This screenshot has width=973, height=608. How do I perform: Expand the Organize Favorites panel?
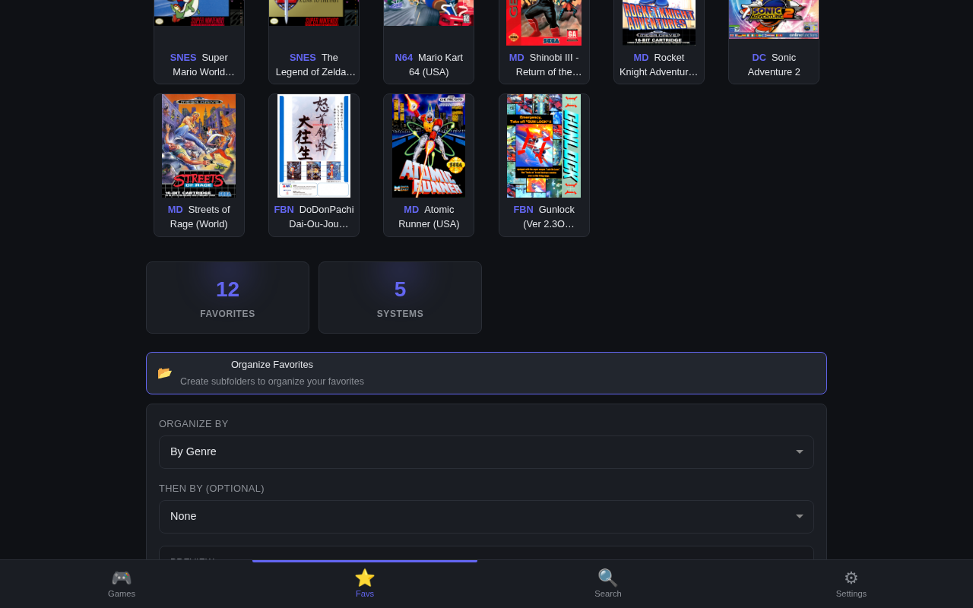486,373
